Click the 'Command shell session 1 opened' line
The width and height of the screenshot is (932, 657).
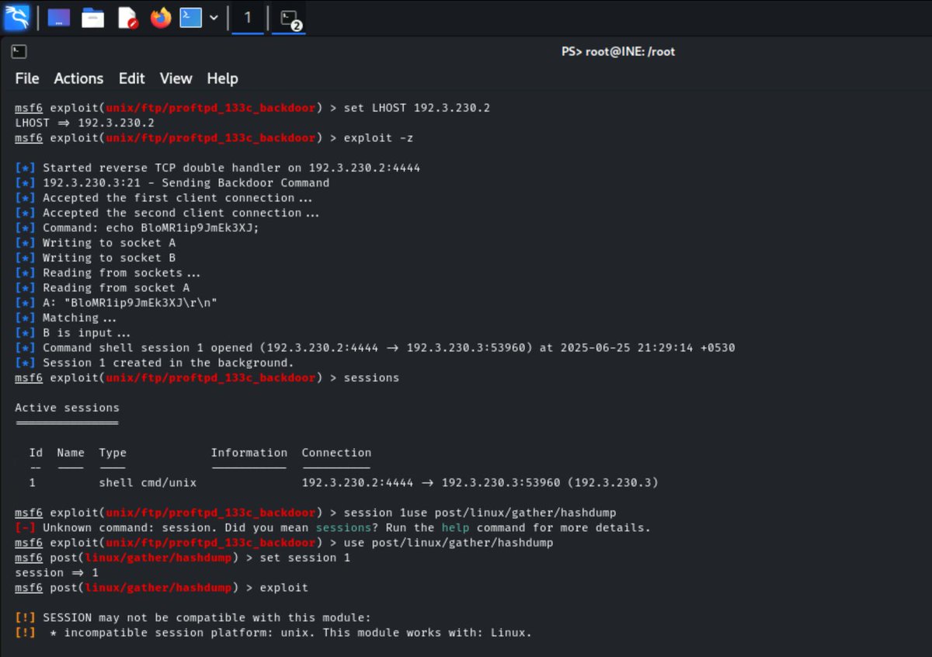point(375,348)
